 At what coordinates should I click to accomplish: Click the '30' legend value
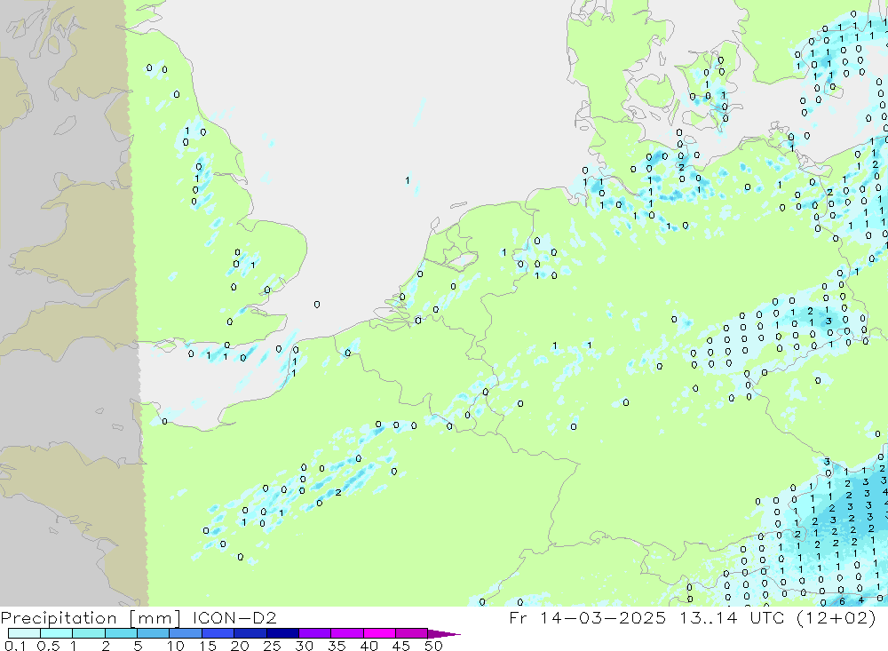coord(304,646)
